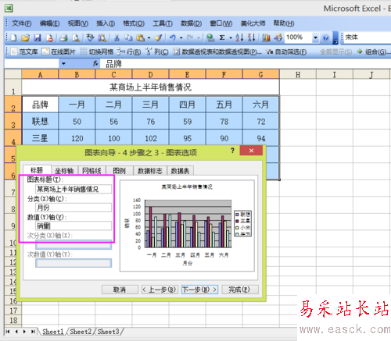The image size is (391, 341).
Task: Jump to last sheet navigation arrow
Action: (33, 332)
